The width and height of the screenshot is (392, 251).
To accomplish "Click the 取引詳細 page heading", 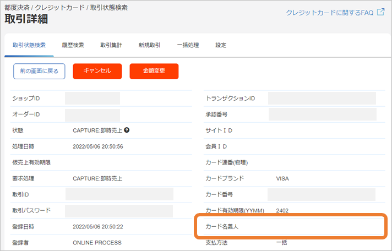I will click(26, 19).
